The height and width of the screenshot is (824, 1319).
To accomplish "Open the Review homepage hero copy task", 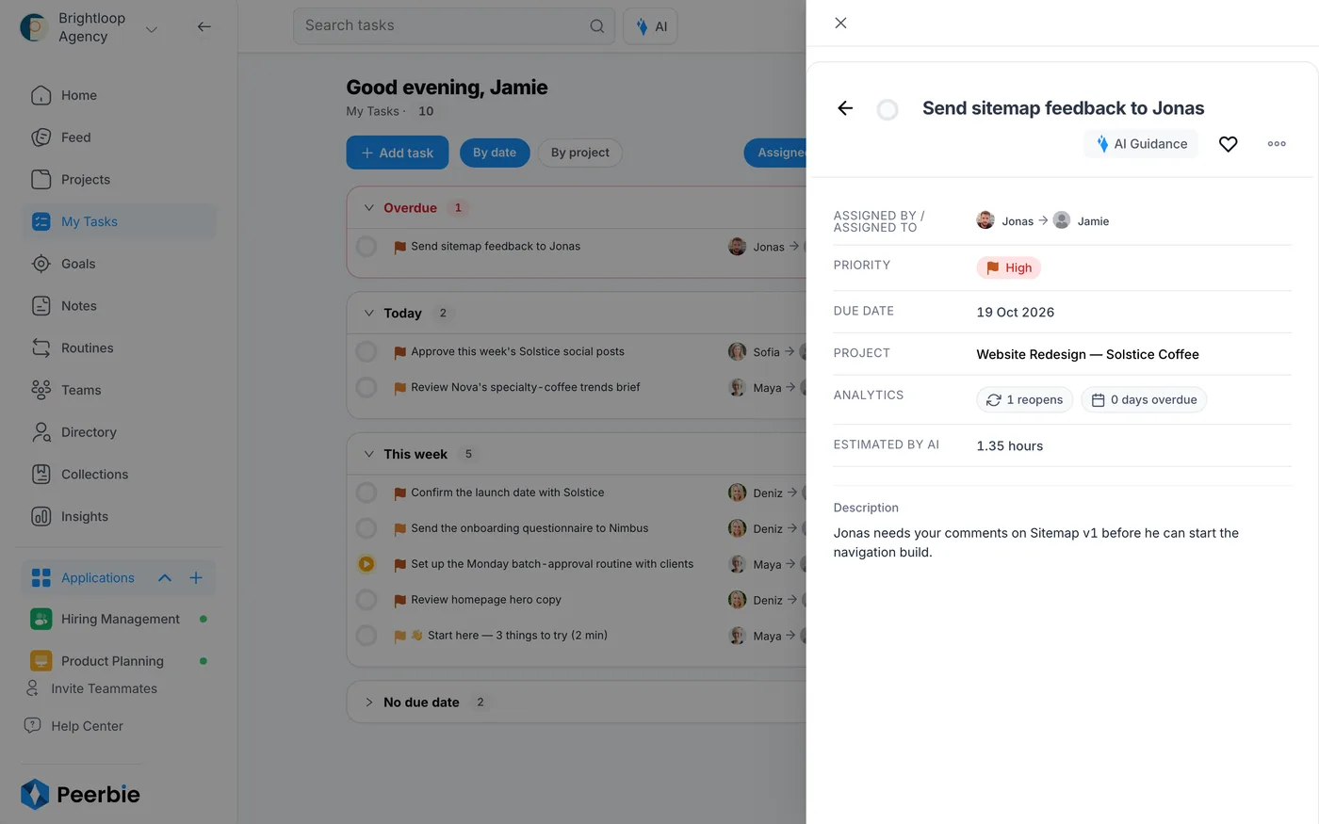I will tap(486, 600).
